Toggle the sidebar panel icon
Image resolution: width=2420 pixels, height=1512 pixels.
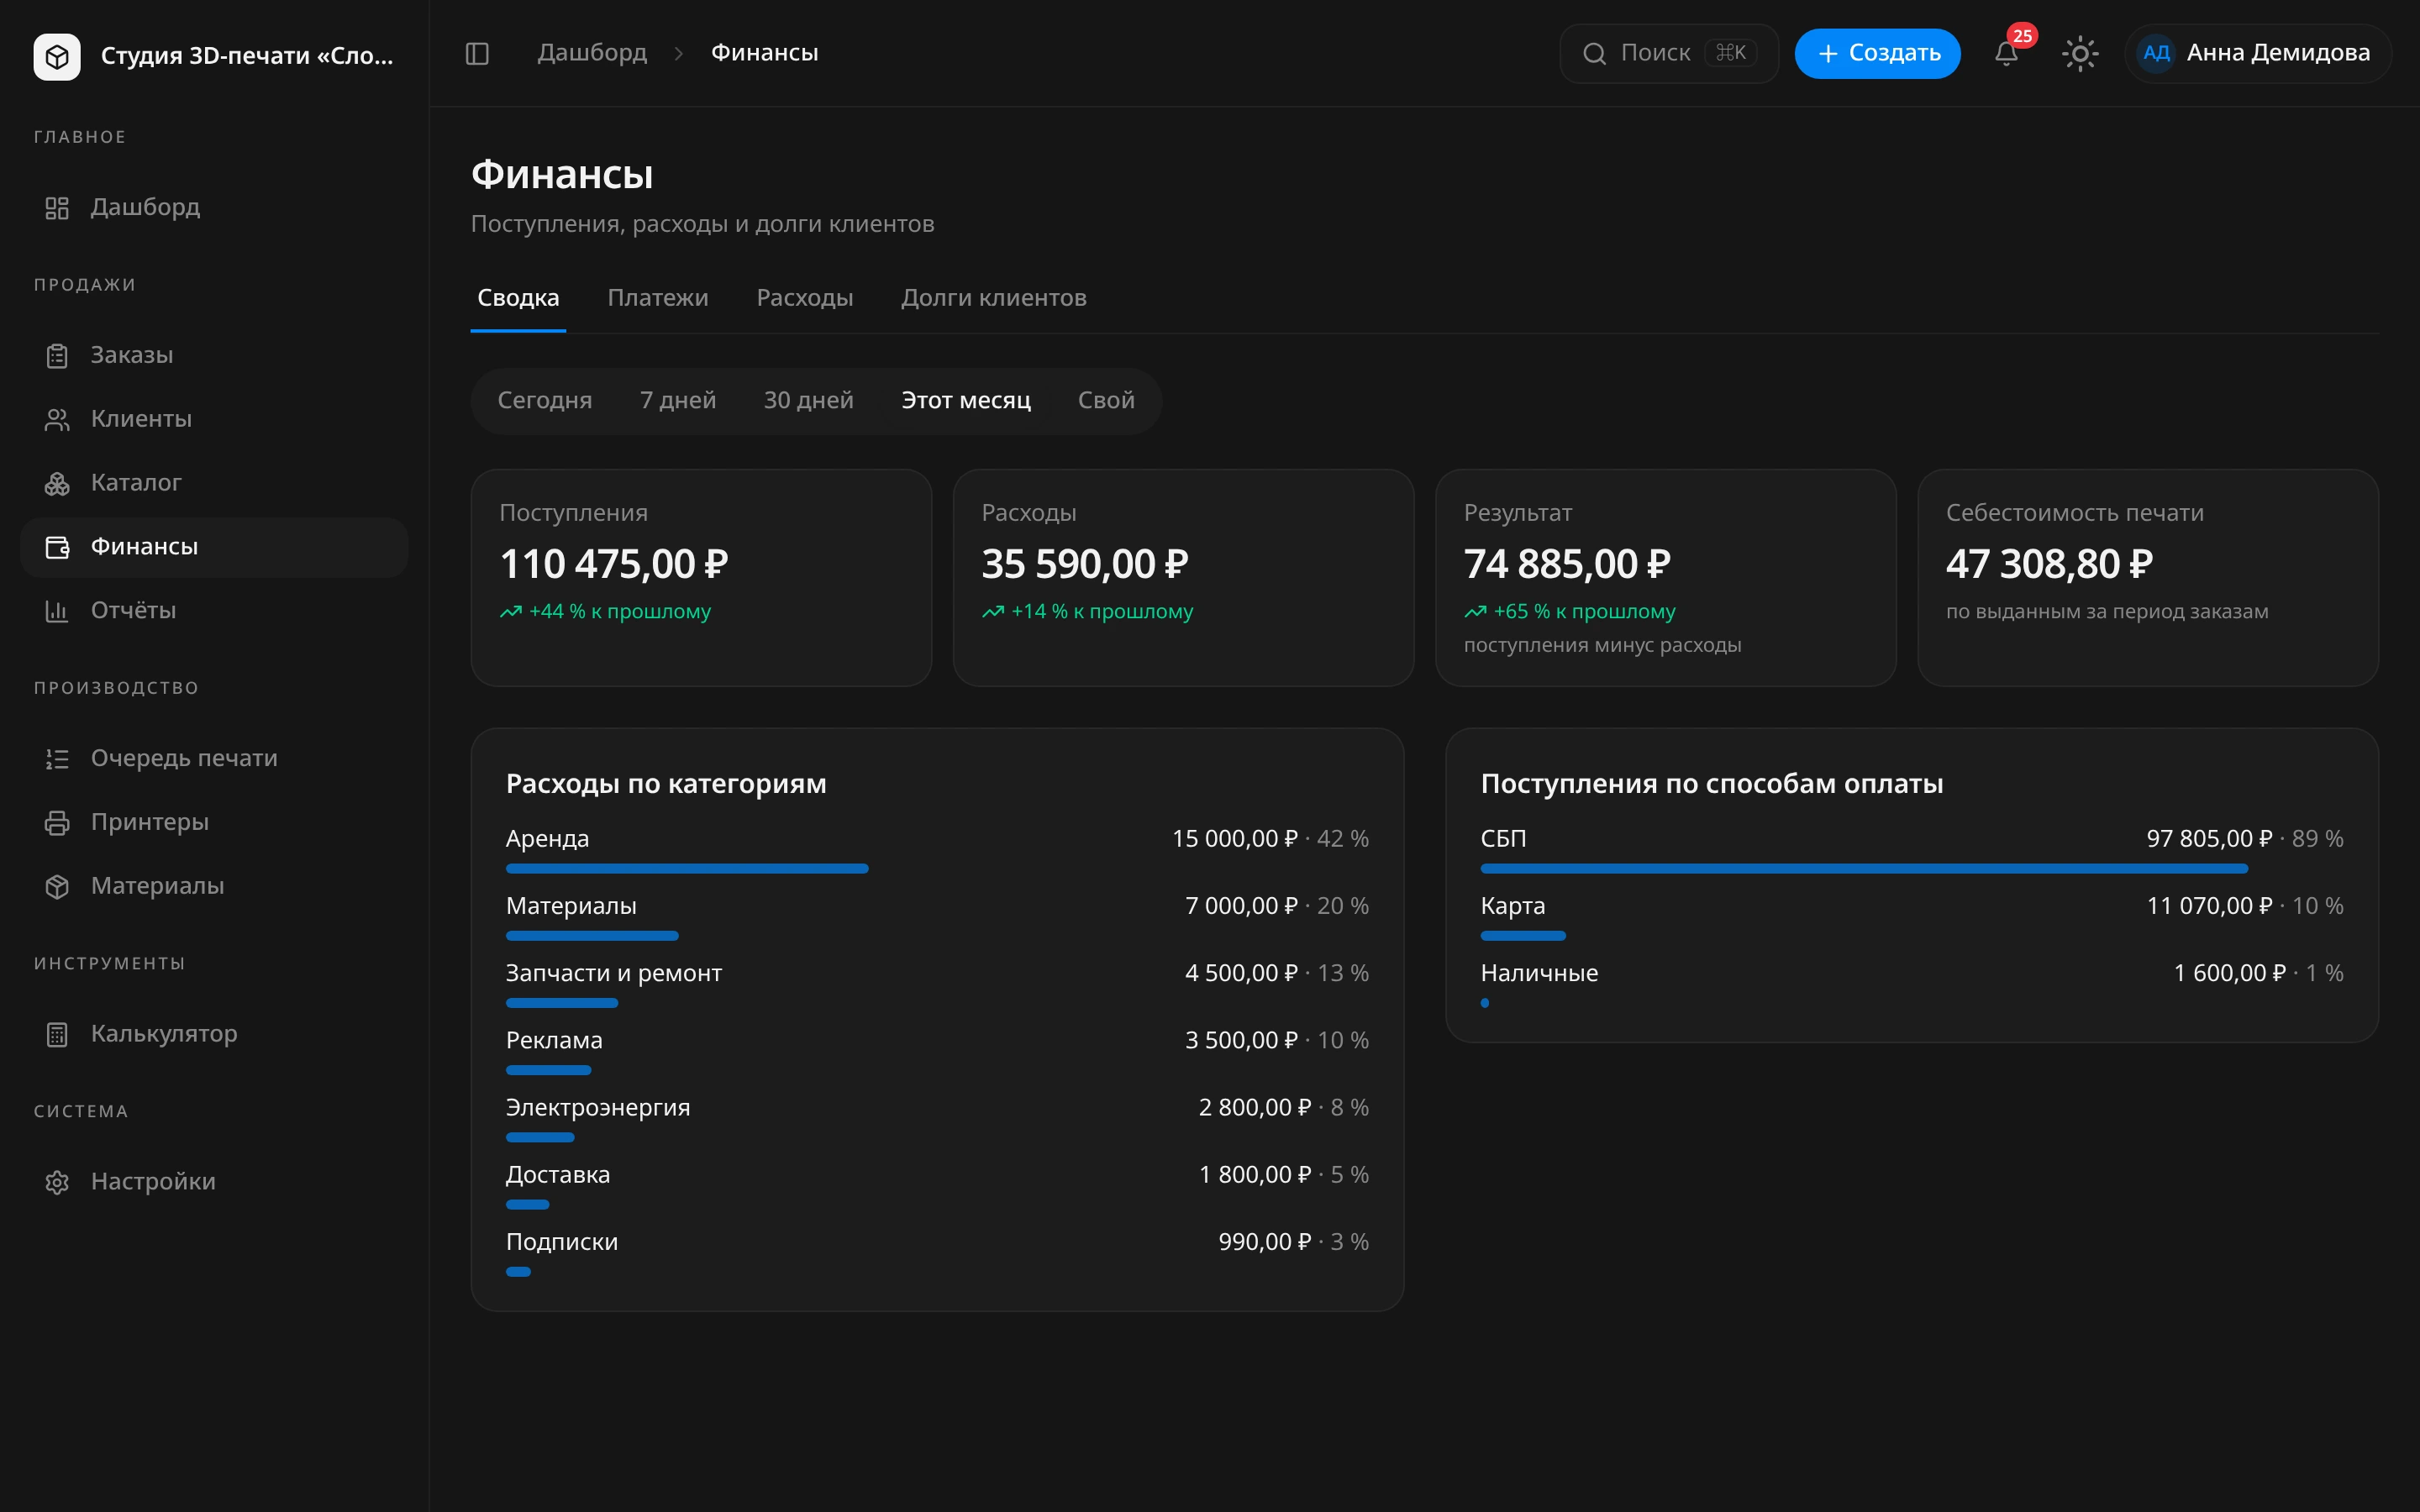[477, 53]
